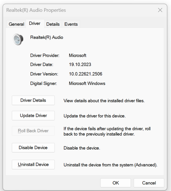171x191 pixels.
Task: Open the Details tab
Action: coord(53,24)
